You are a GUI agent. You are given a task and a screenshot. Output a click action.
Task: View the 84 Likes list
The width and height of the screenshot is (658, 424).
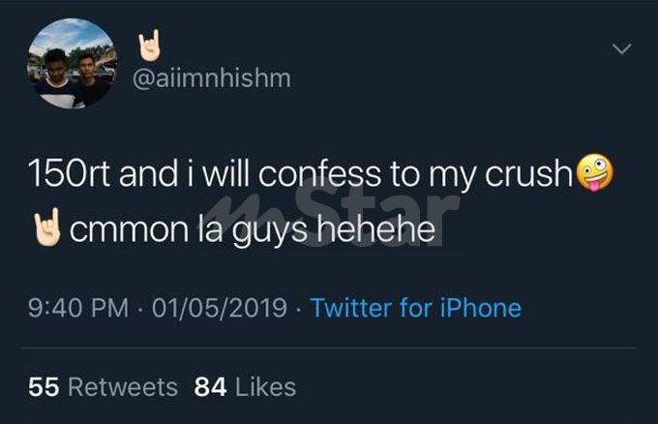(245, 387)
